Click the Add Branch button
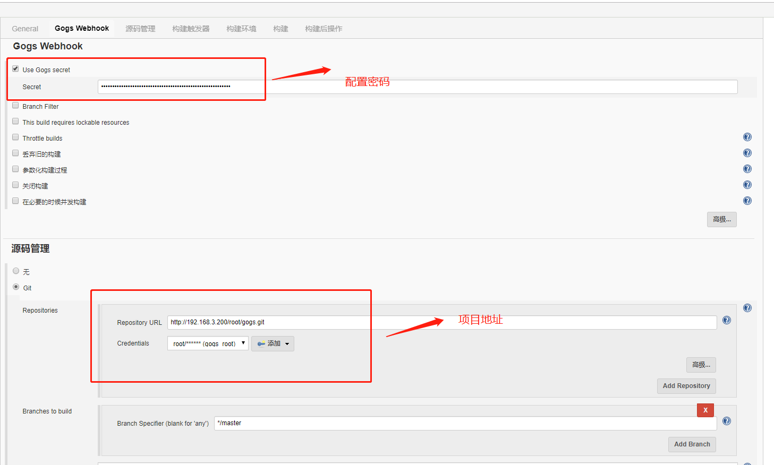This screenshot has height=465, width=774. 692,444
